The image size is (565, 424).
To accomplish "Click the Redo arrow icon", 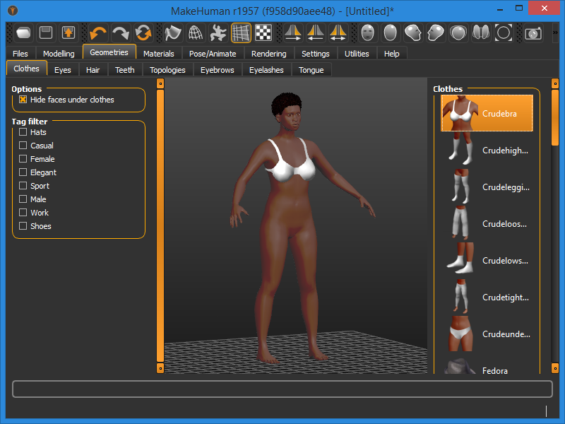I will 121,33.
